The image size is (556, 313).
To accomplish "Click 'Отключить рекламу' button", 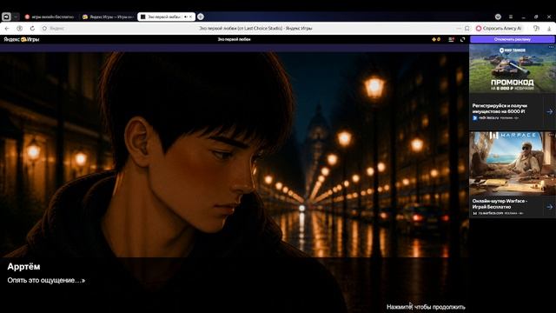I will pos(512,39).
